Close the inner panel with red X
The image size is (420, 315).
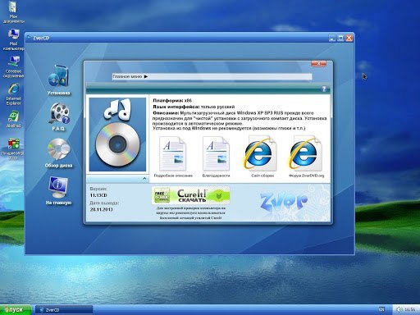coord(318,63)
